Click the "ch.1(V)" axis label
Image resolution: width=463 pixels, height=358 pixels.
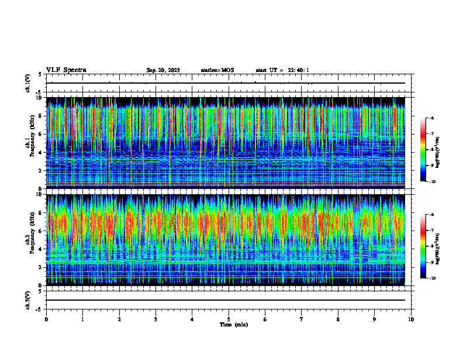click(x=28, y=83)
